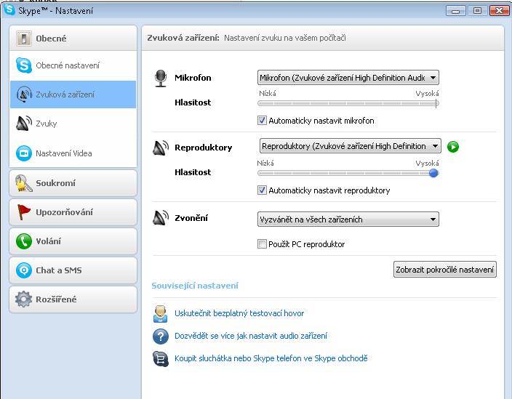Expand the Zvonění device dropdown

click(348, 219)
